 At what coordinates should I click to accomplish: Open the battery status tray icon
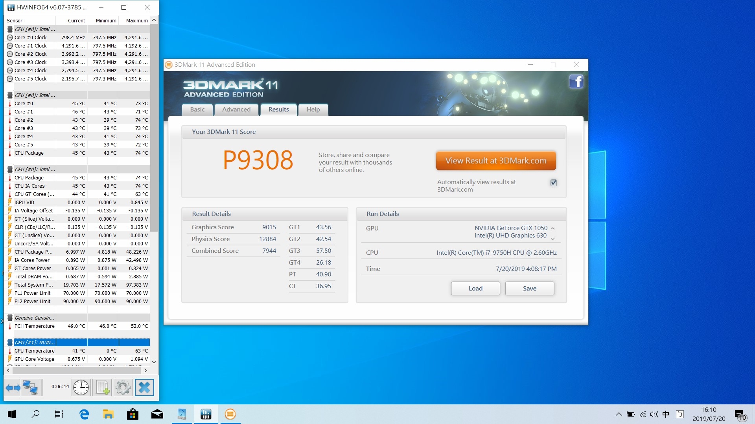click(631, 414)
